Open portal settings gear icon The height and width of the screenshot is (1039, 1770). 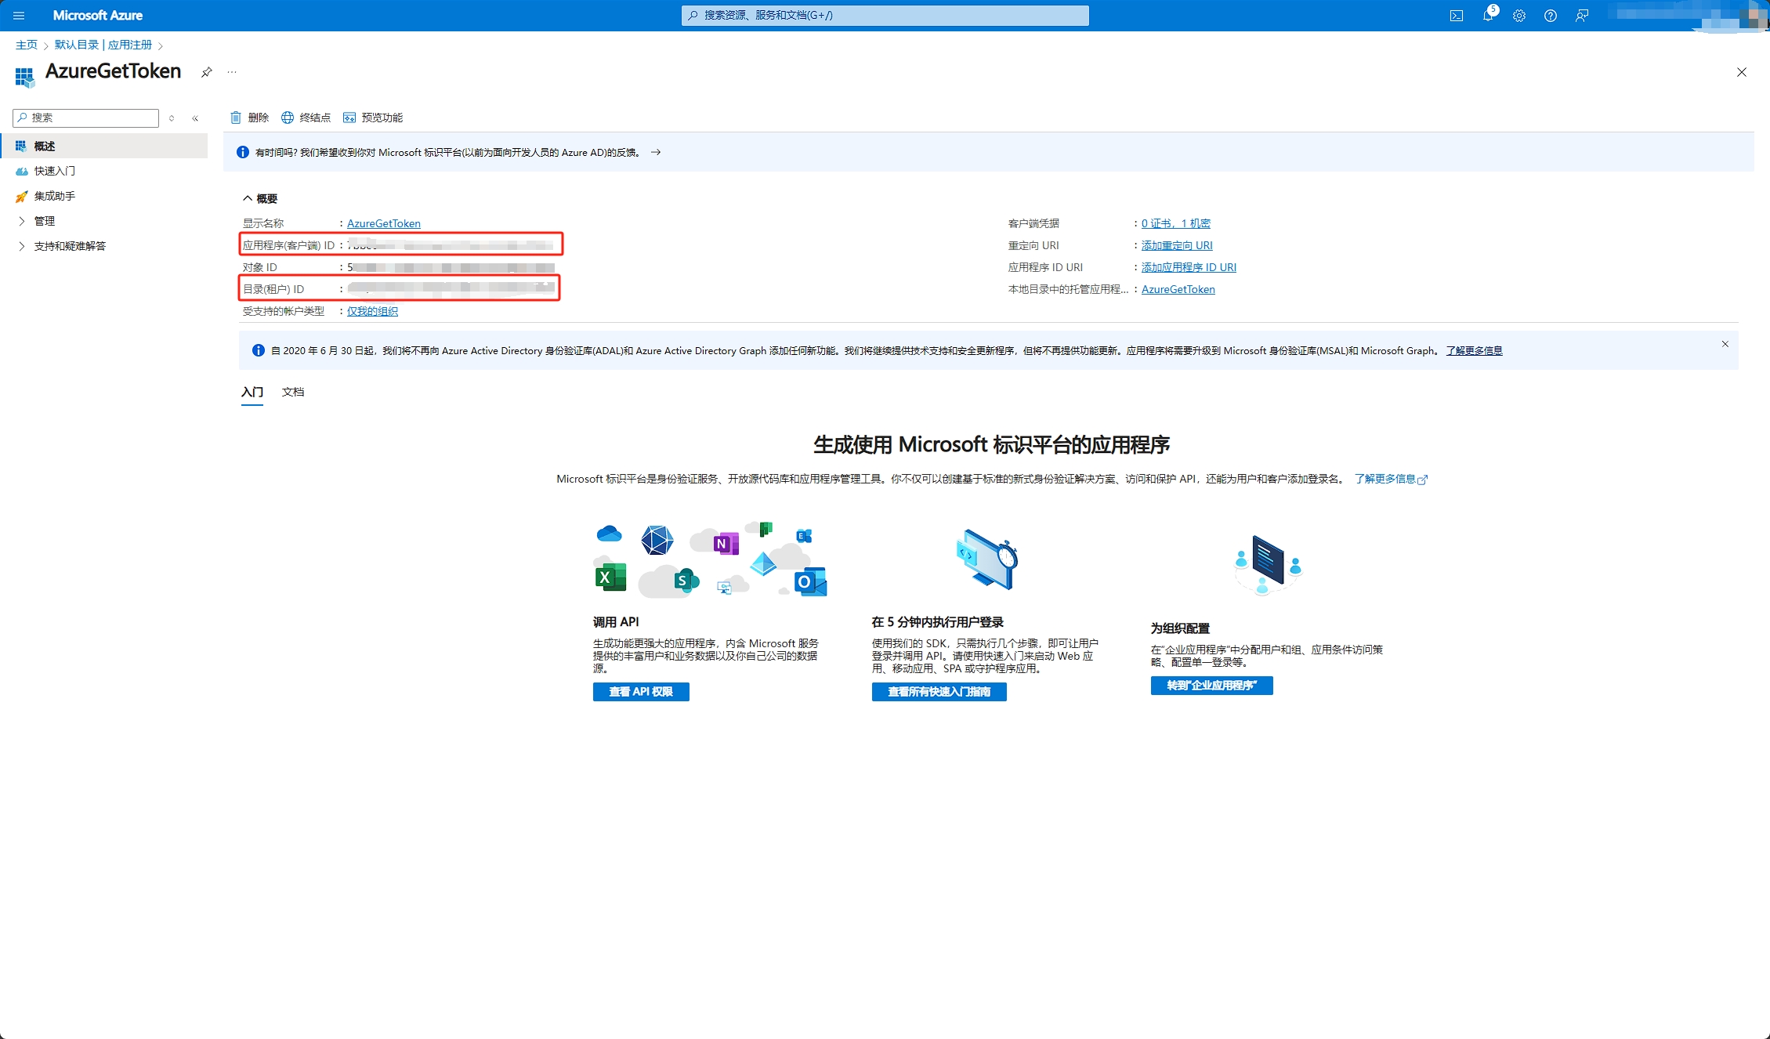pos(1518,16)
